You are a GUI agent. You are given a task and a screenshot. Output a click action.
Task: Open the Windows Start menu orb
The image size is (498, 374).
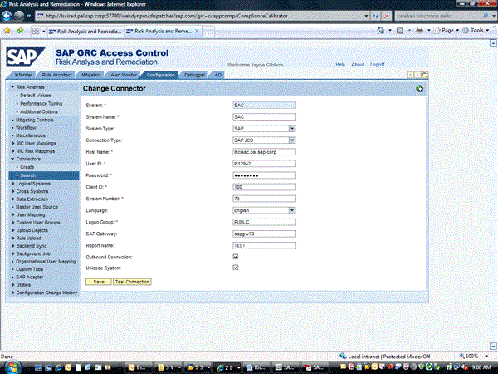coord(10,366)
